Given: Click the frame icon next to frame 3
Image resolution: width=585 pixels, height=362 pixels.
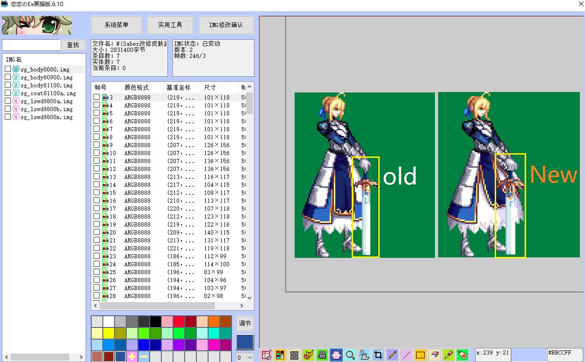Looking at the screenshot, I should pyautogui.click(x=105, y=97).
